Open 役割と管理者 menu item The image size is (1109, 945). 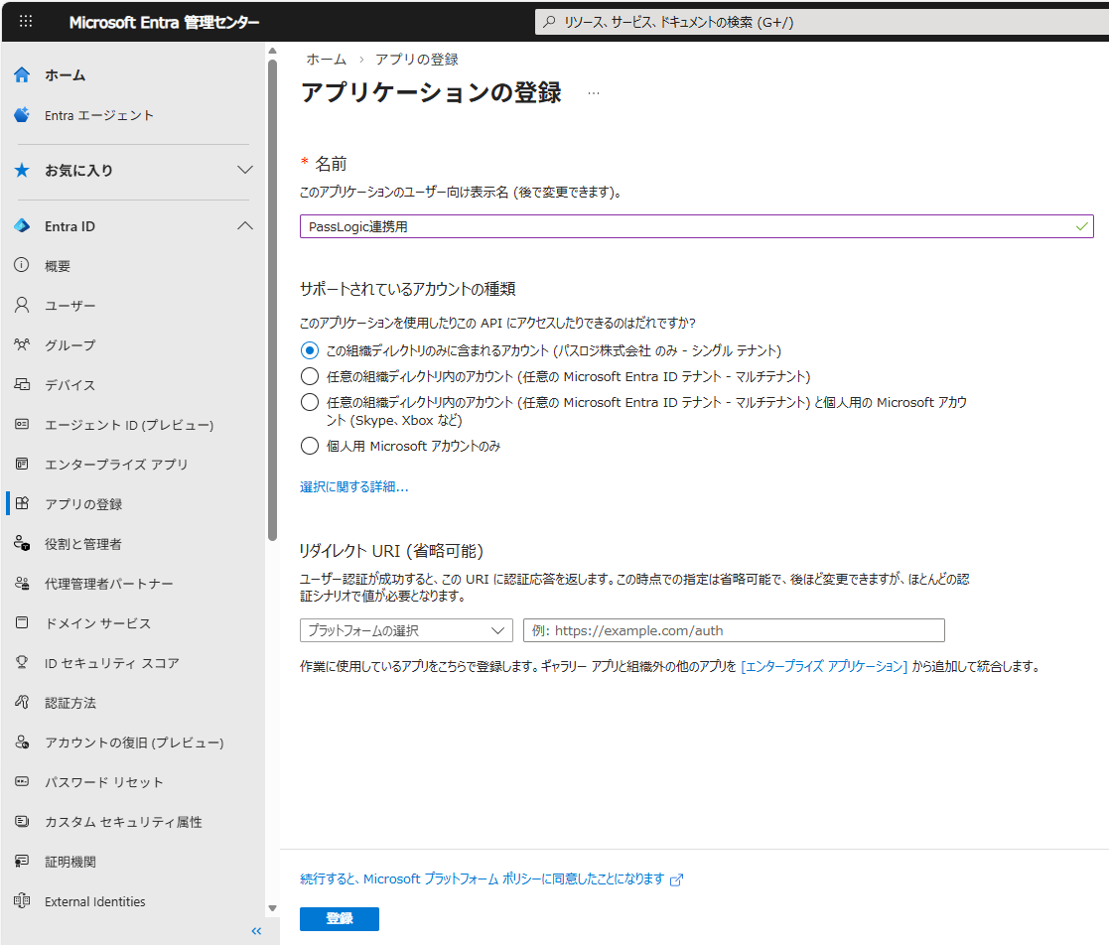tap(82, 544)
